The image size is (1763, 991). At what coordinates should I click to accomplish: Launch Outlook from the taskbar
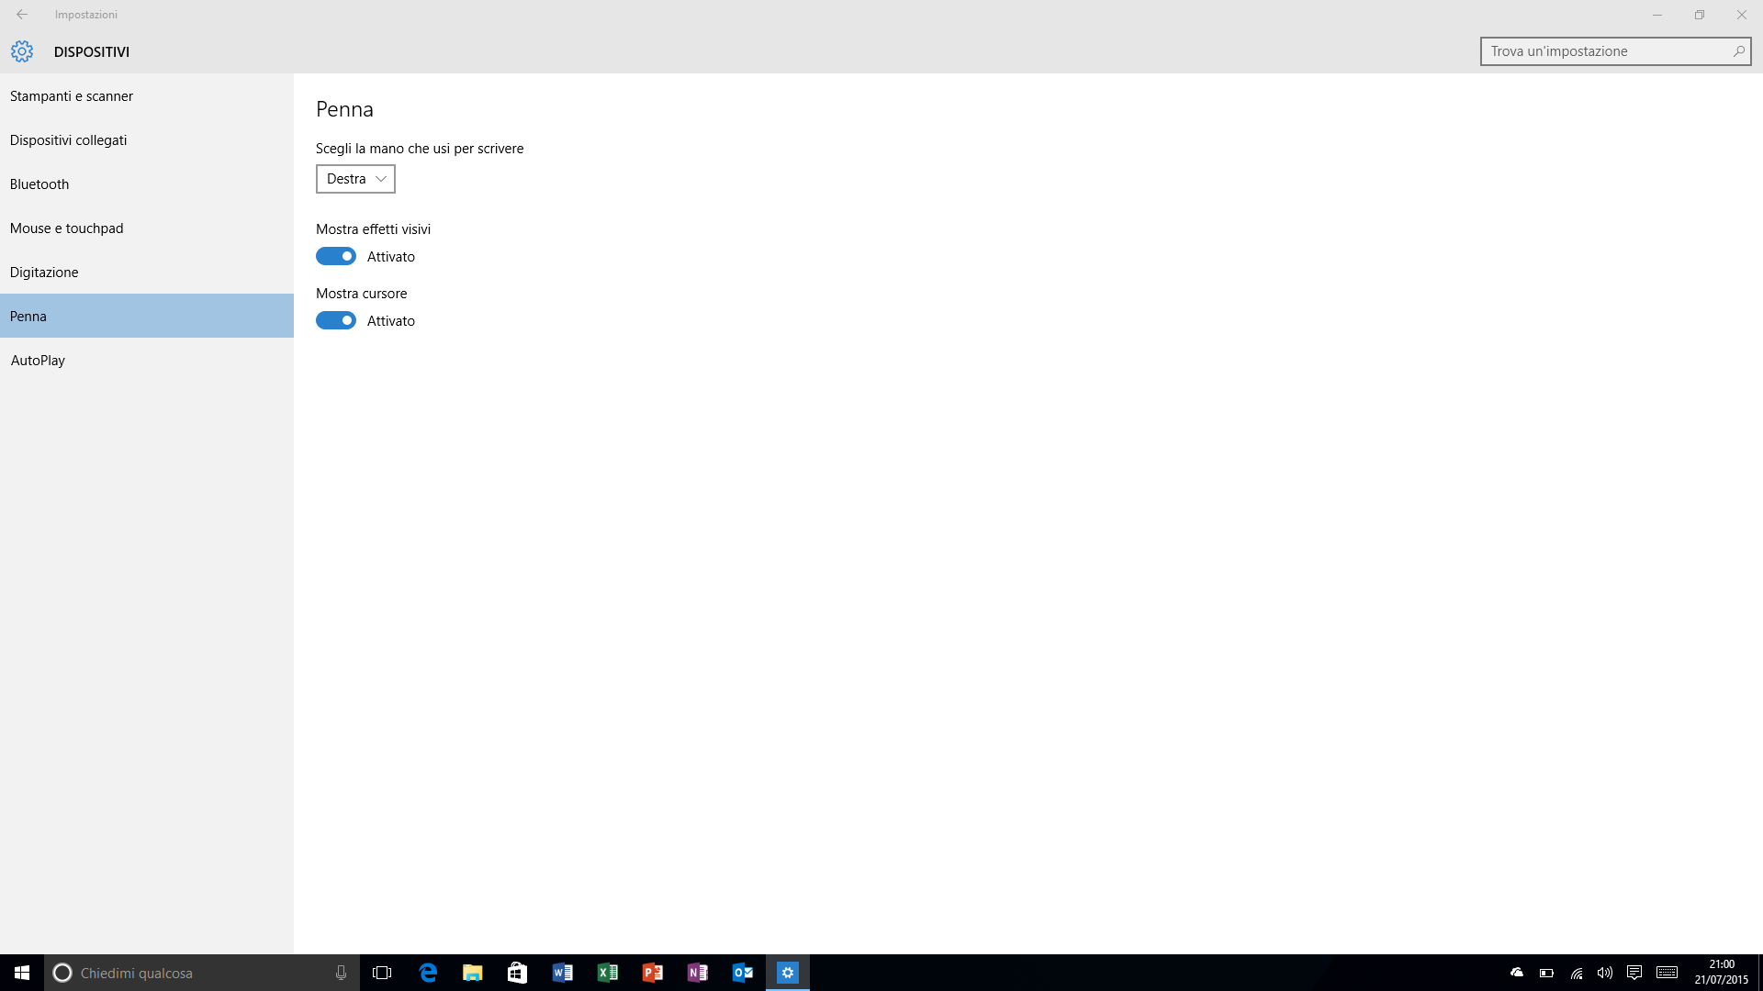tap(743, 973)
